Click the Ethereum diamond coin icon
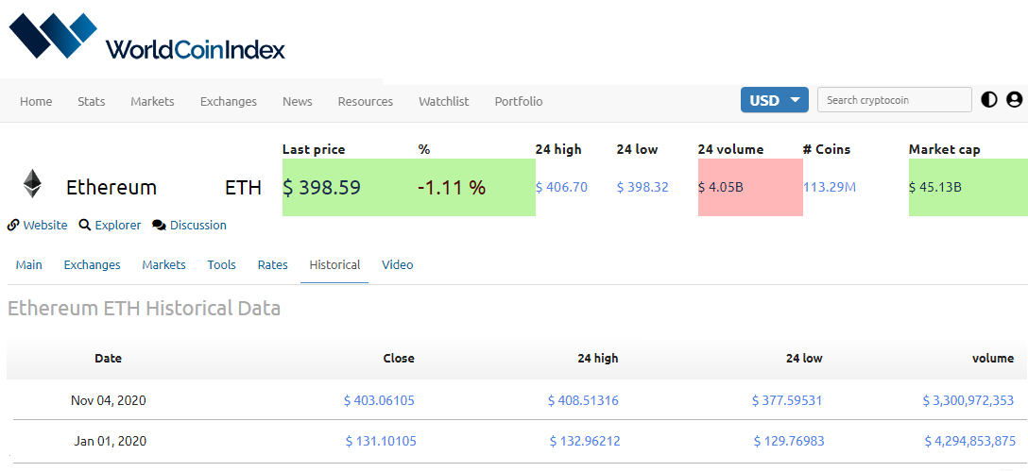The image size is (1028, 472). coord(31,184)
